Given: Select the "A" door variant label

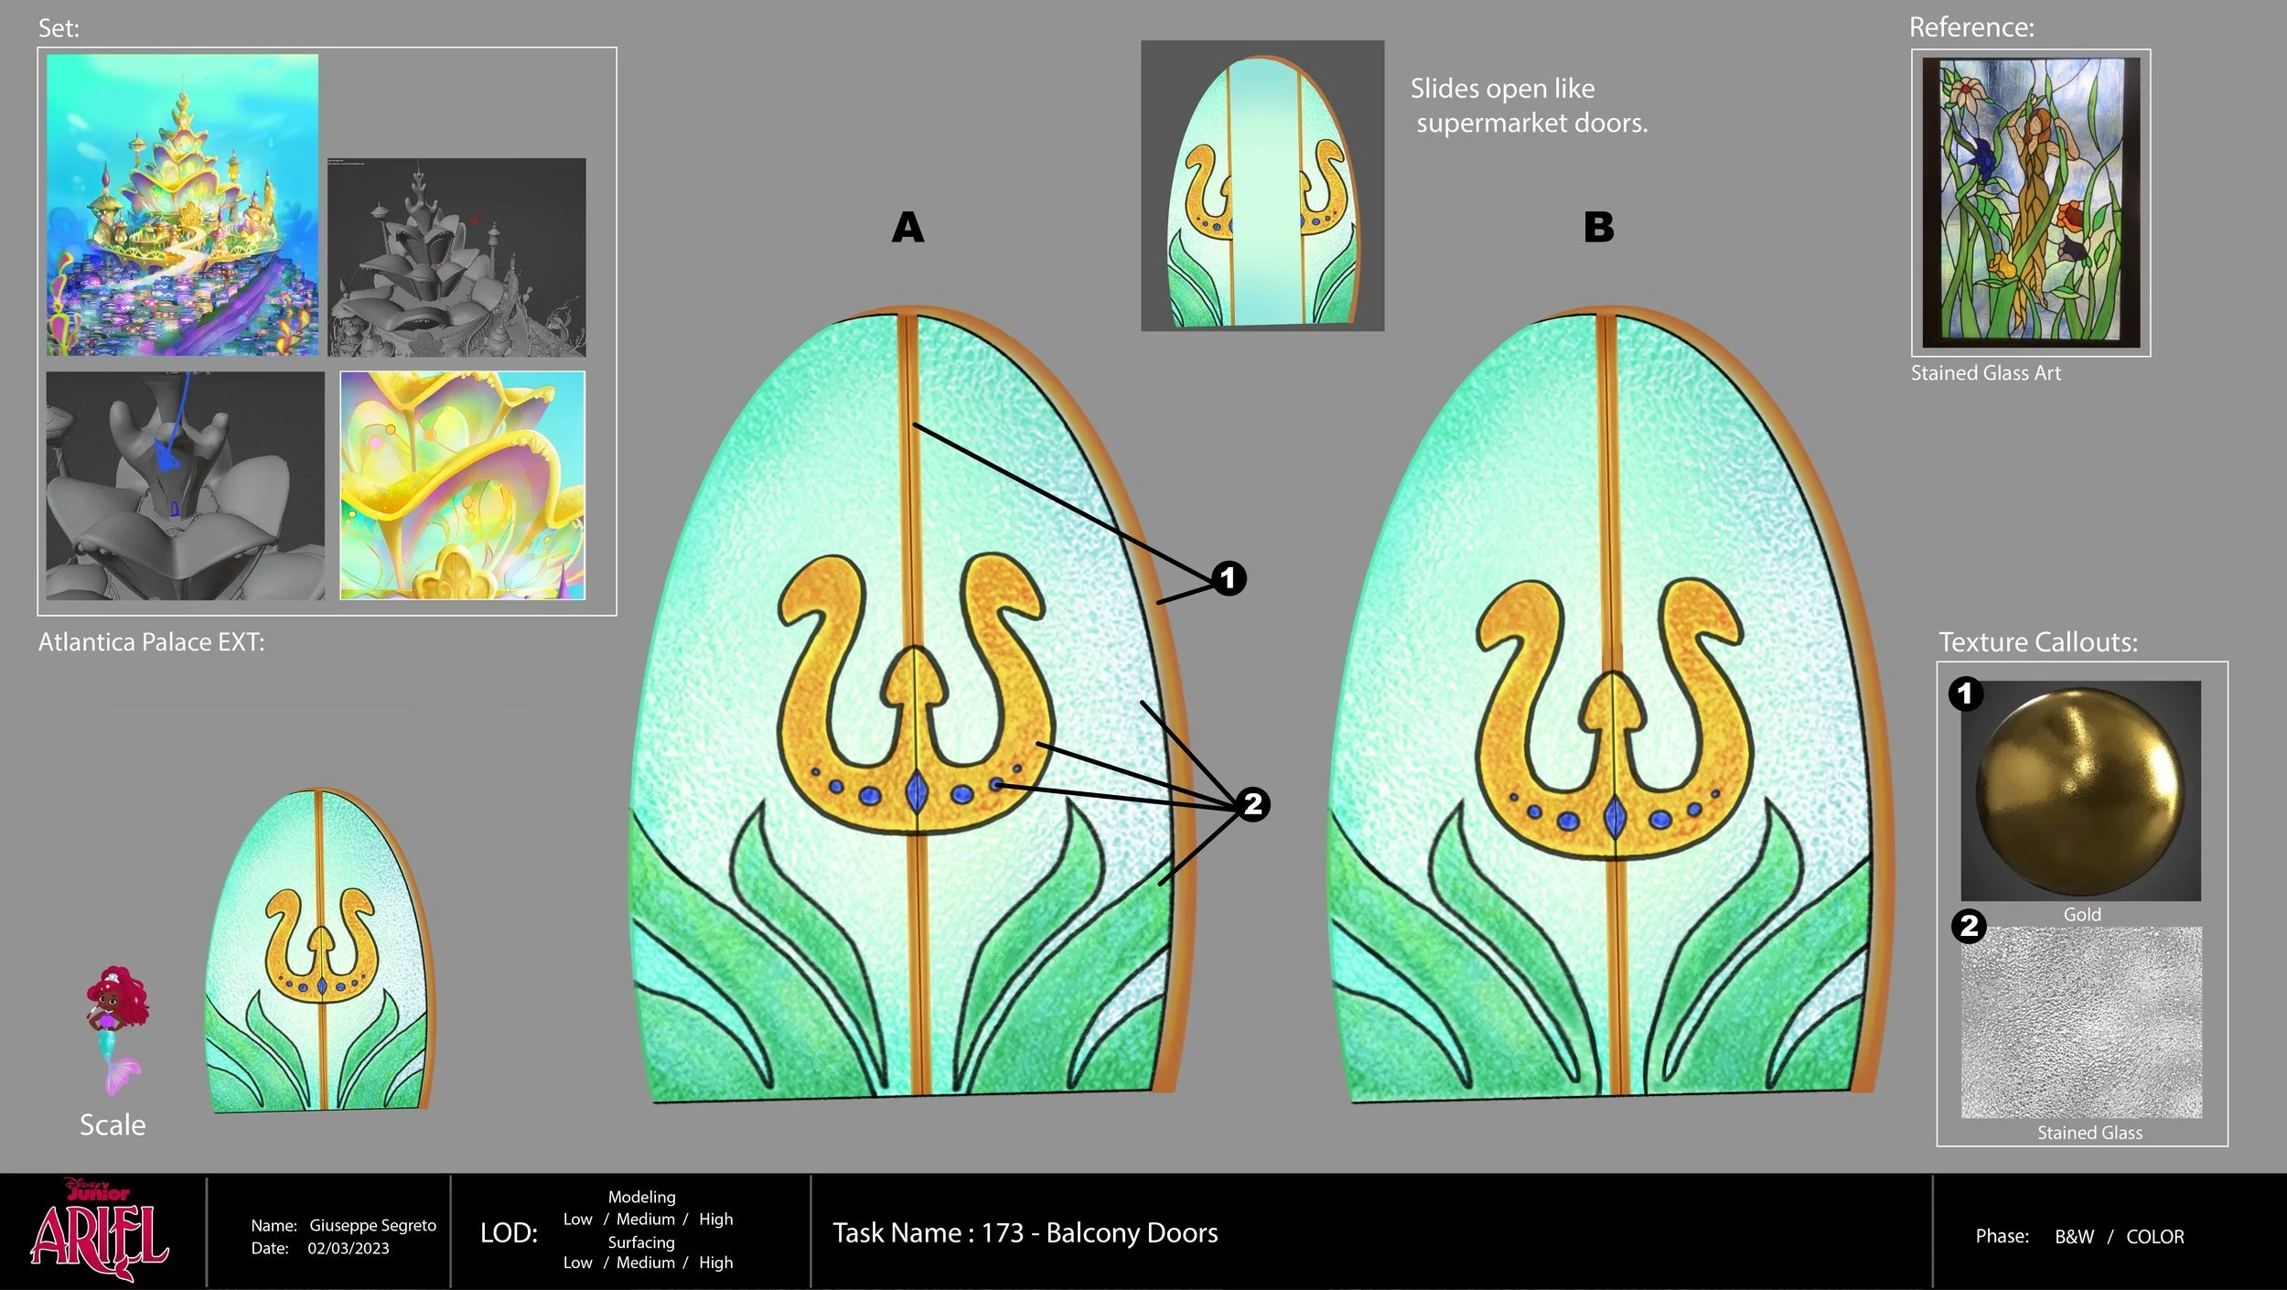Looking at the screenshot, I should click(907, 227).
